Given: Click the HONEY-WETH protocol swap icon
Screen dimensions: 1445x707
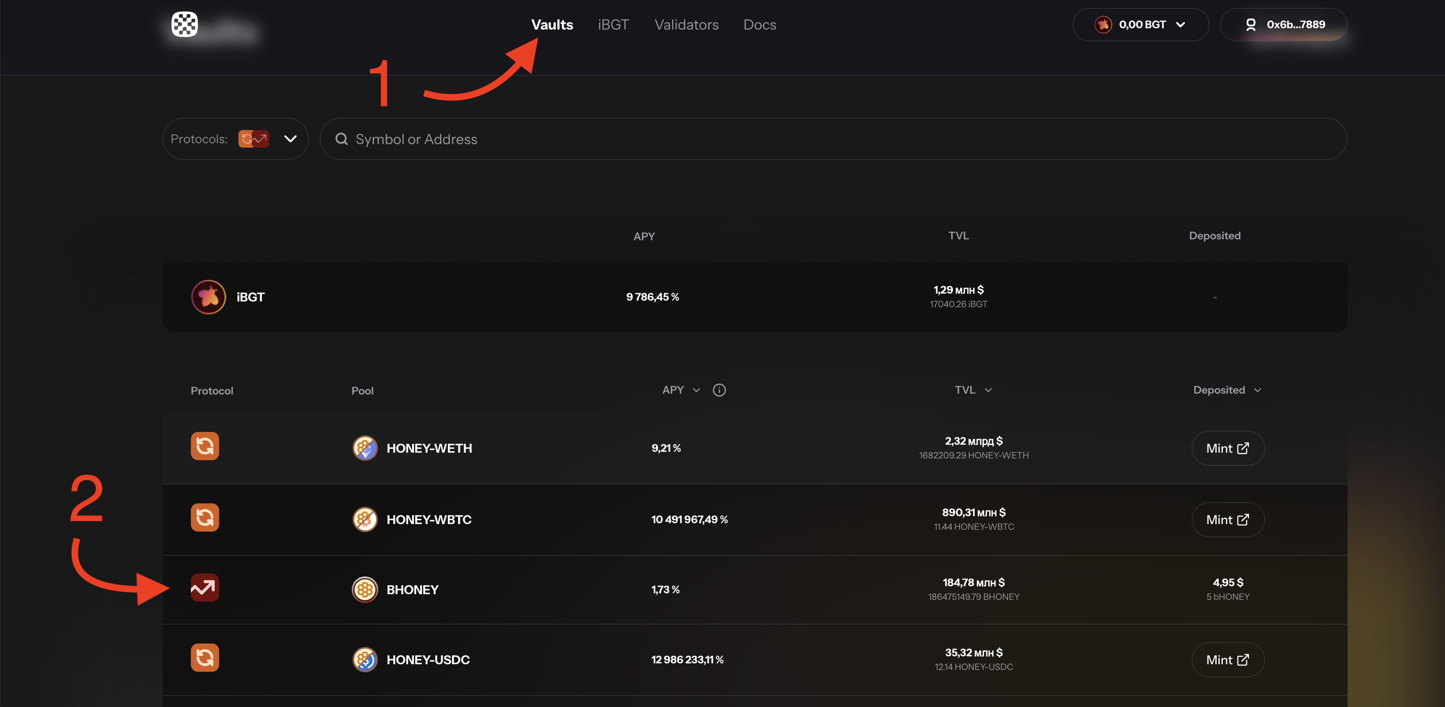Looking at the screenshot, I should click(205, 446).
